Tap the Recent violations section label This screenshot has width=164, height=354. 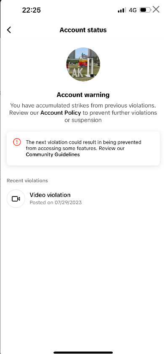pyautogui.click(x=27, y=181)
